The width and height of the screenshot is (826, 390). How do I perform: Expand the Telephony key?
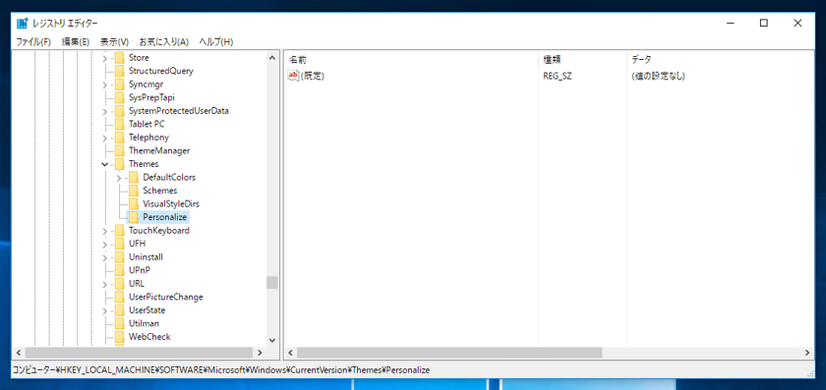(x=105, y=138)
